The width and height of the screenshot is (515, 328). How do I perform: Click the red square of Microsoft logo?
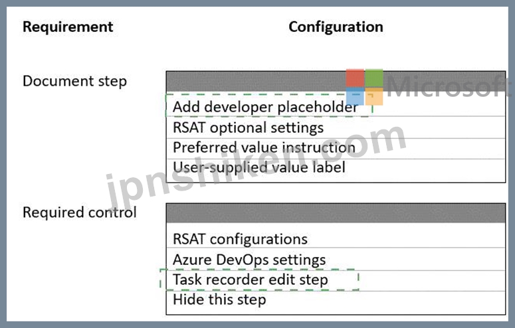[x=355, y=78]
